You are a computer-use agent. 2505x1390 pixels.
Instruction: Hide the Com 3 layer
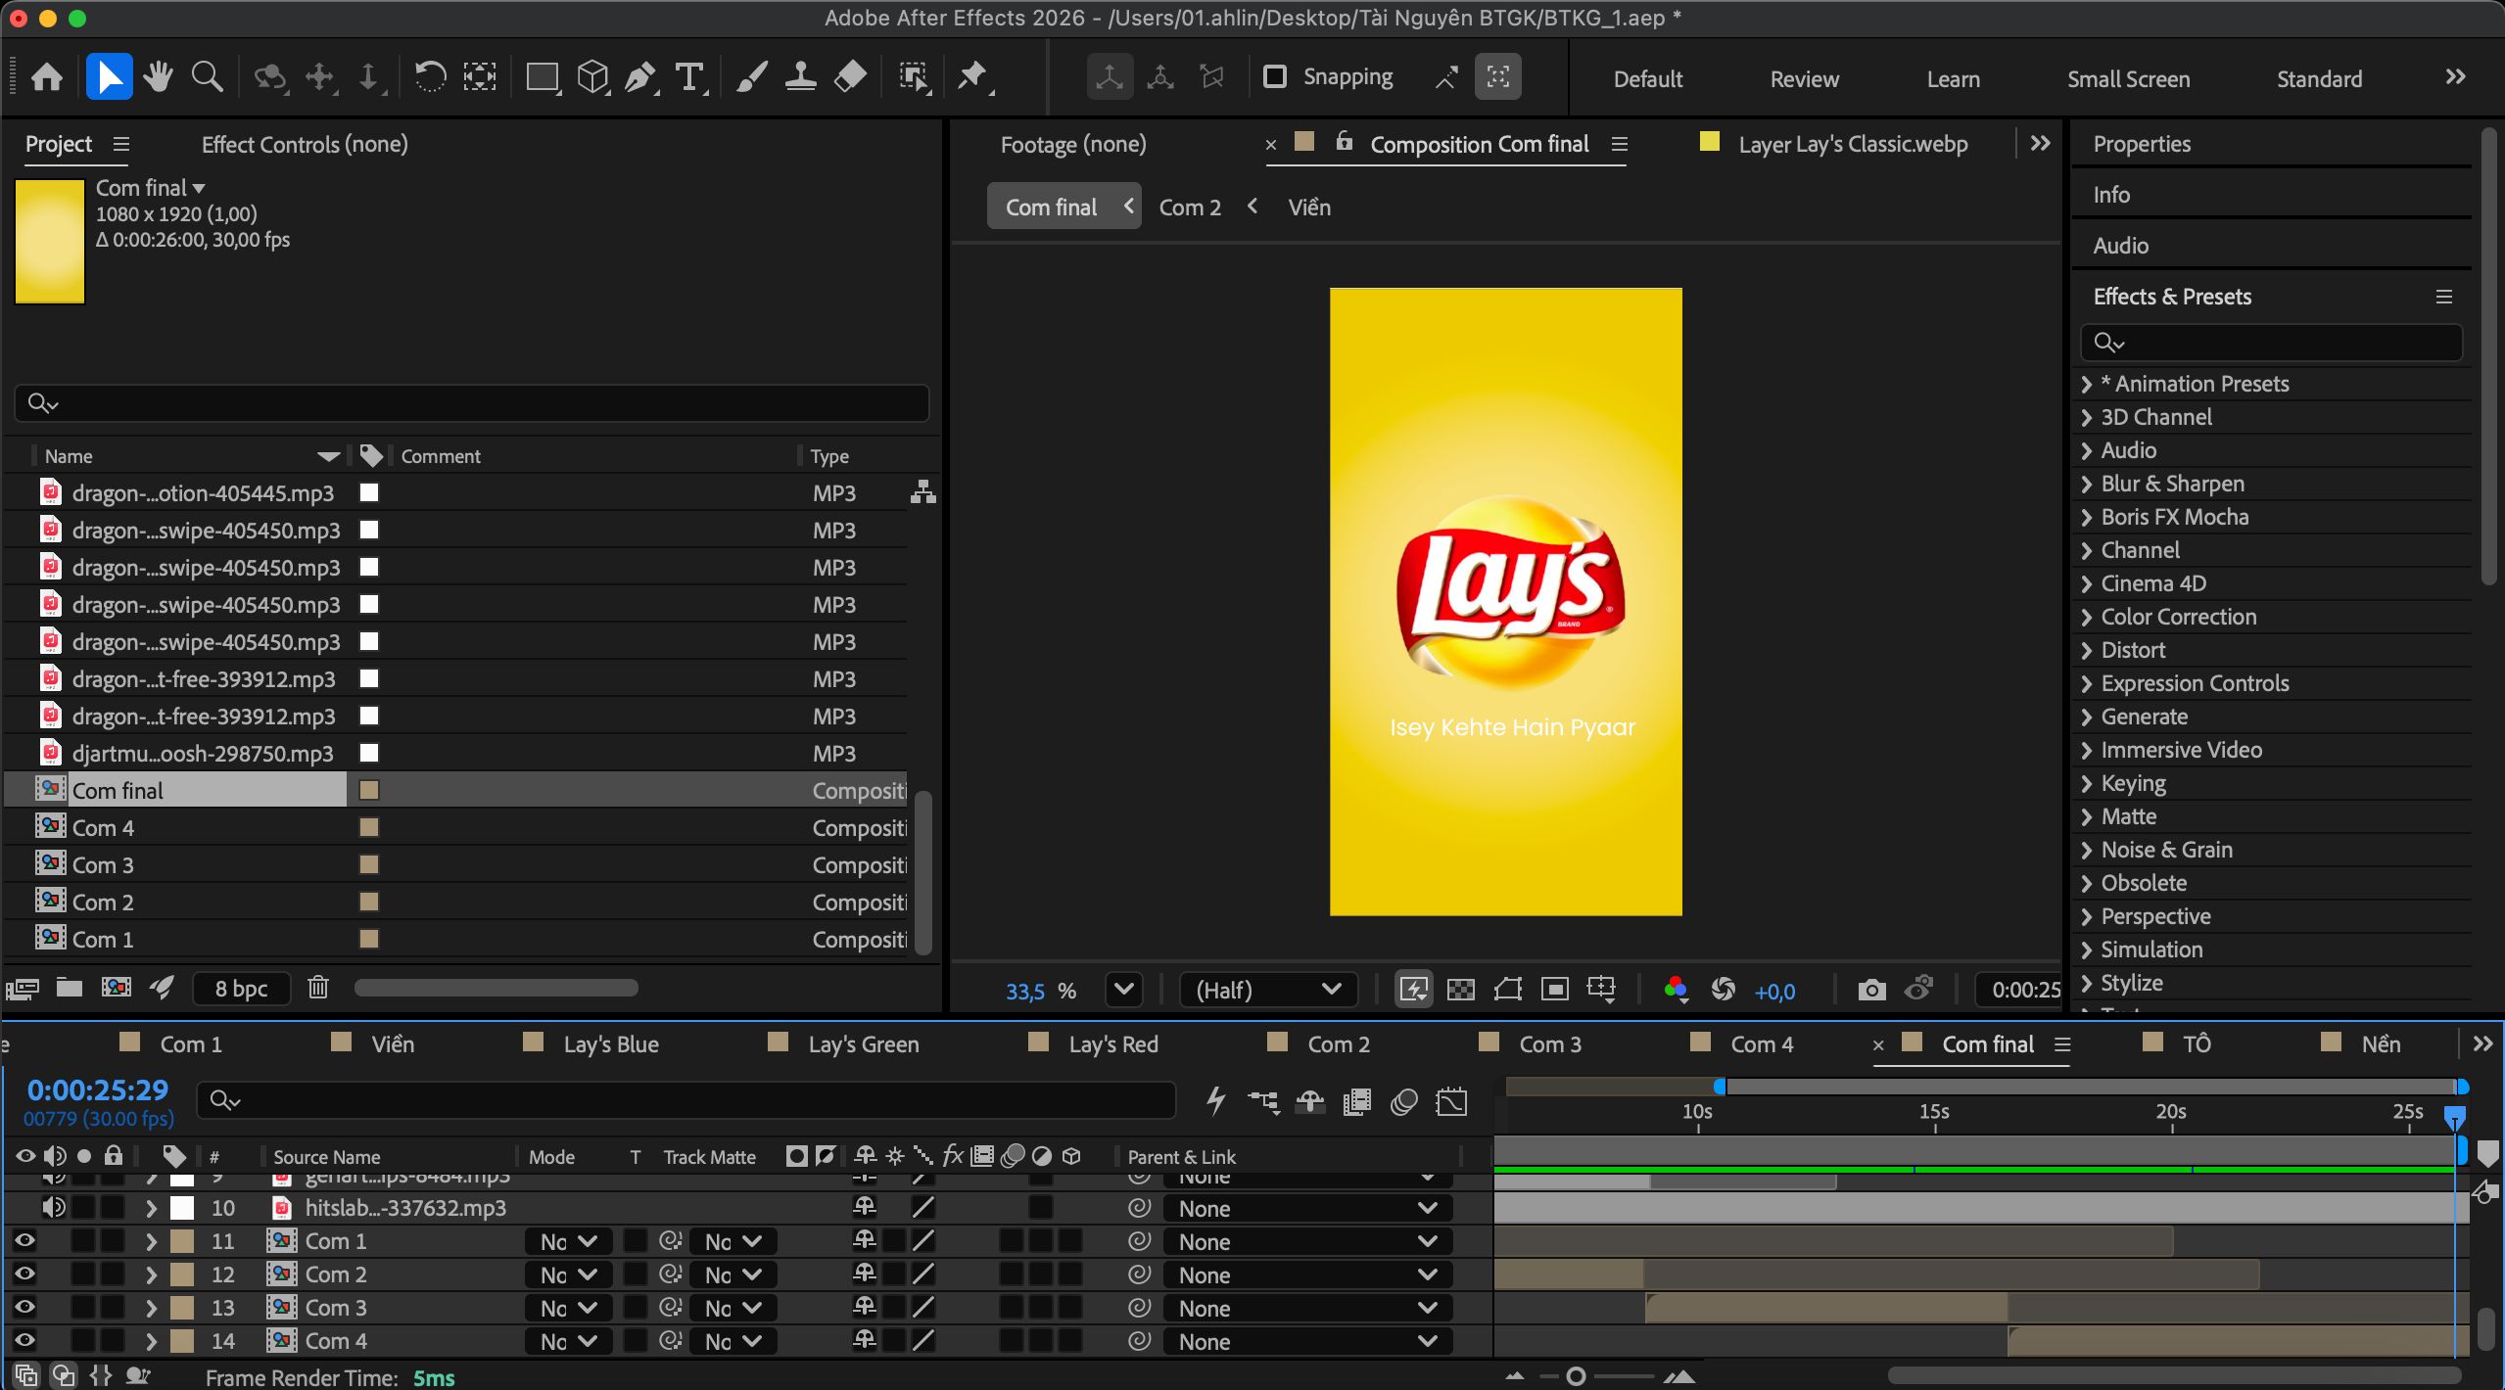coord(24,1308)
